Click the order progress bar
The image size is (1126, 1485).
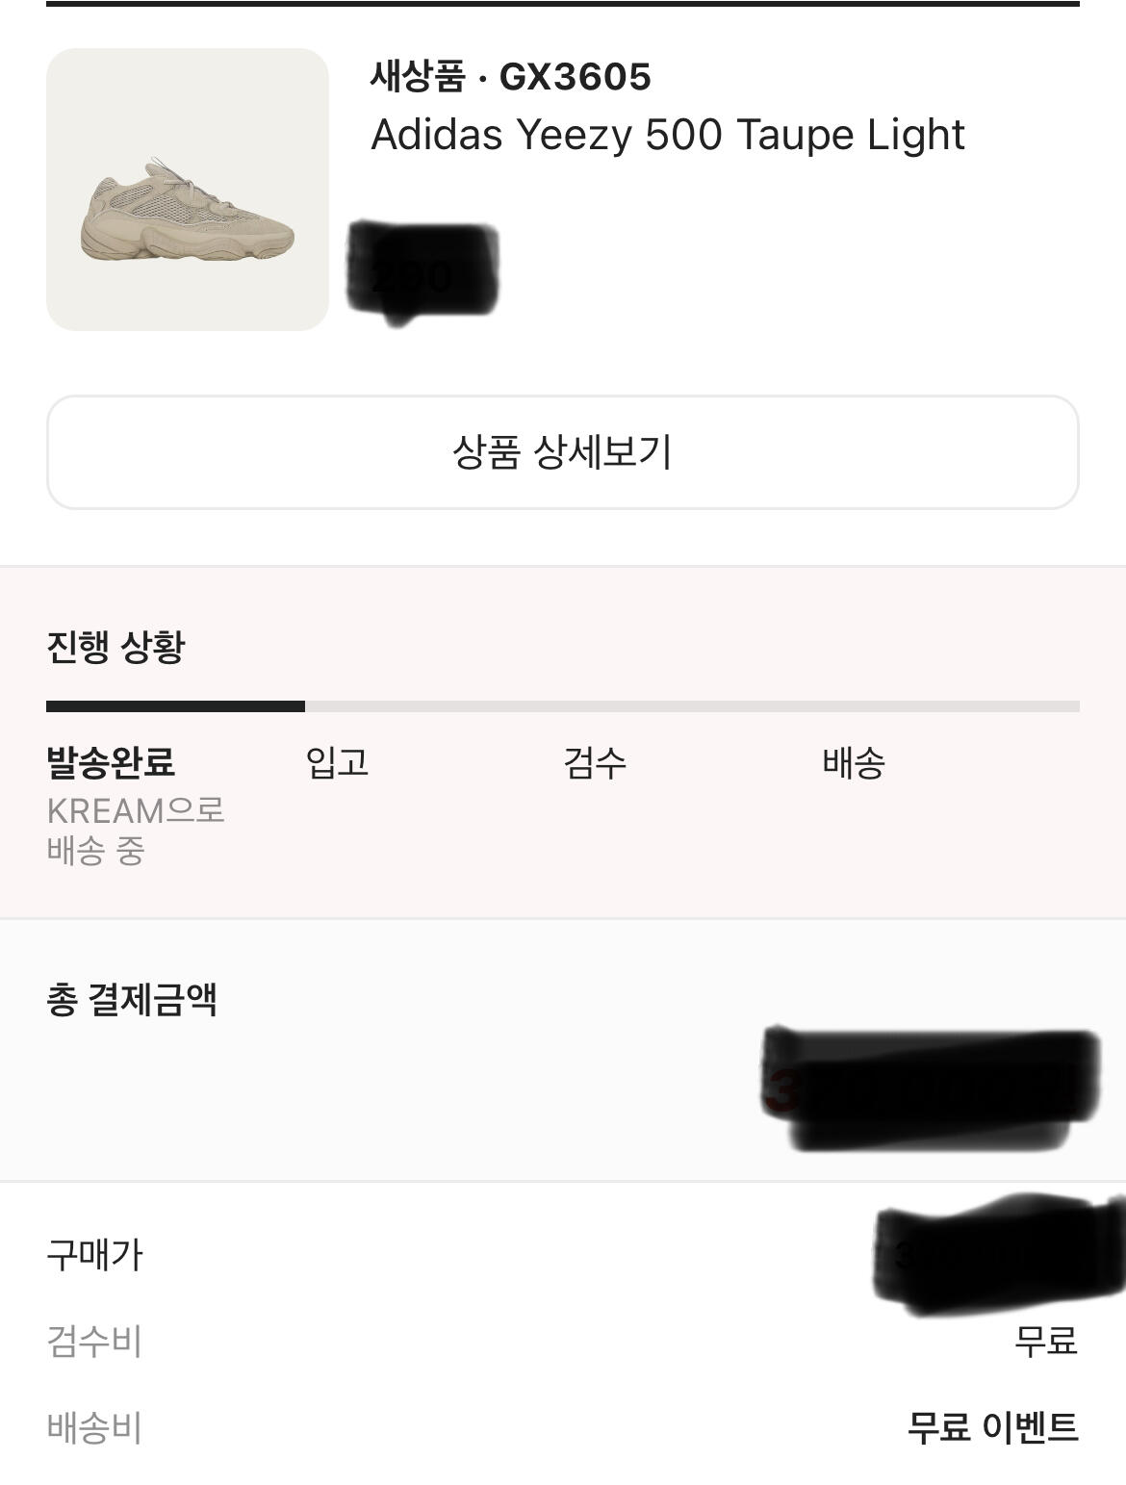[563, 706]
